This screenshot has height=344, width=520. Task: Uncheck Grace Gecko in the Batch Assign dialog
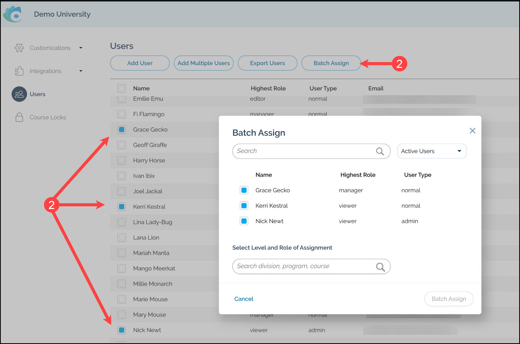[244, 190]
